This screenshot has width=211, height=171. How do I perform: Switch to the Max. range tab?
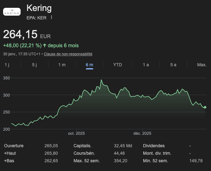tap(202, 65)
